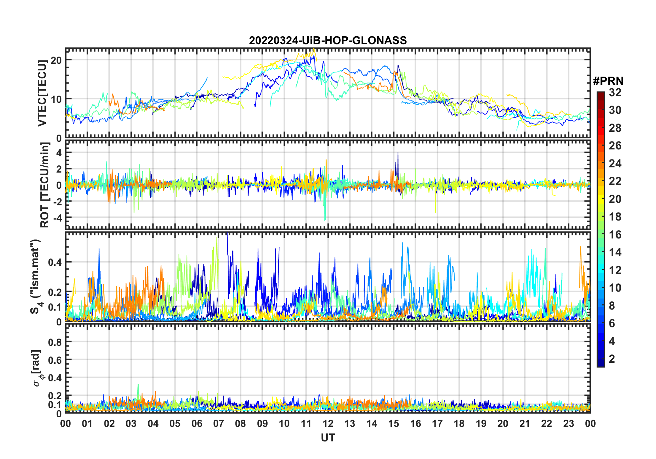656x459 pixels.
Task: Click the dark red top of colorbar
Action: coord(600,94)
